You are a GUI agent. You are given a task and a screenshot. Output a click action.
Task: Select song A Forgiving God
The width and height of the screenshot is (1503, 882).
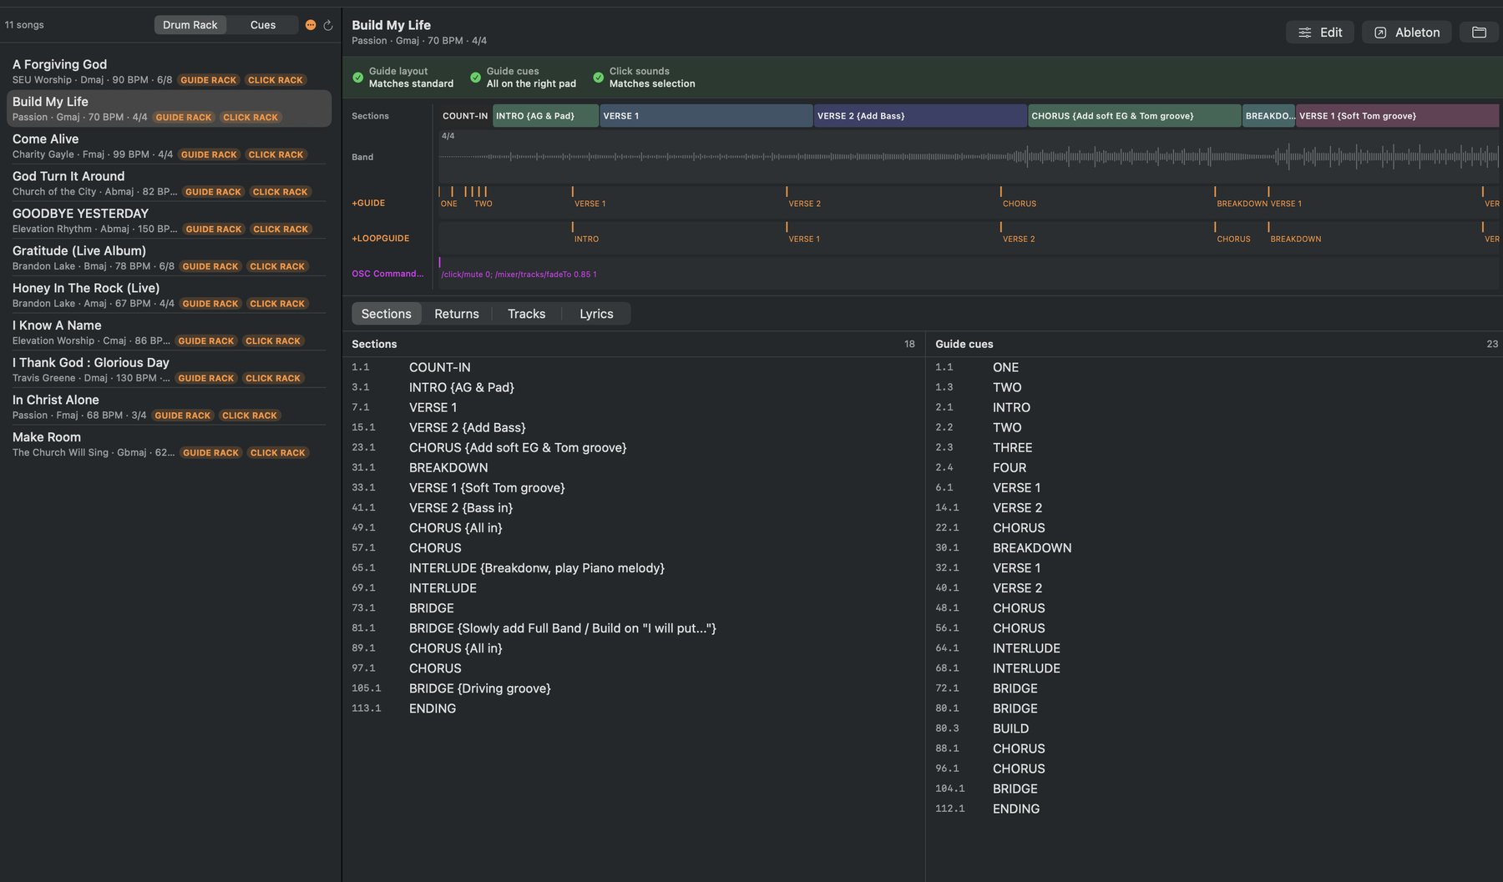[169, 71]
